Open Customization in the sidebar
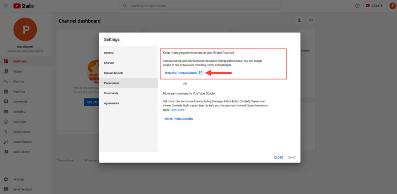 point(22,142)
